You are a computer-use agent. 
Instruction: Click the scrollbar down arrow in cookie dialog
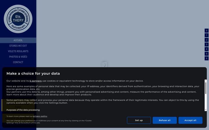click(206, 110)
